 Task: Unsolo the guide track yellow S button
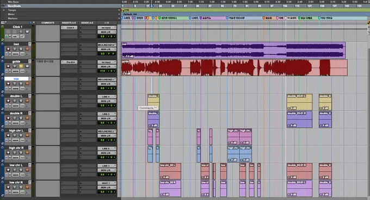21,66
